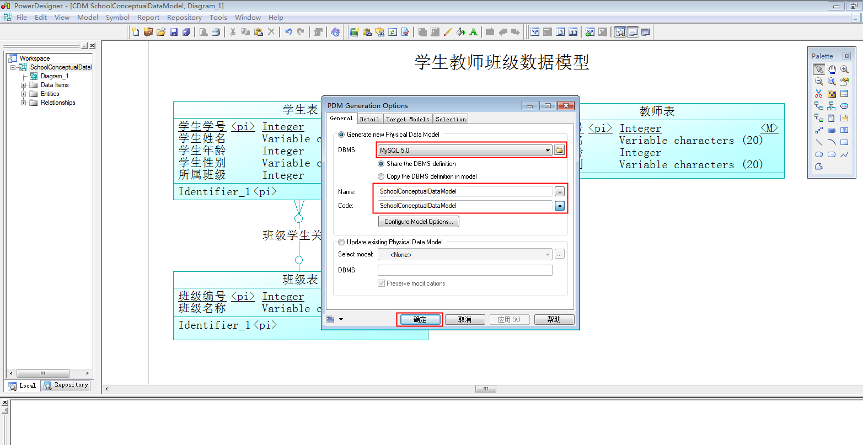Screen dimensions: 863x445
Task: Select Update existing Physical Data Model radio
Action: [342, 242]
